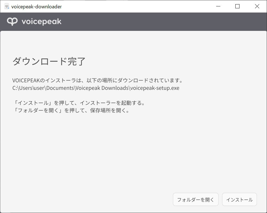Click the ダウンロード完了 heading

point(49,61)
